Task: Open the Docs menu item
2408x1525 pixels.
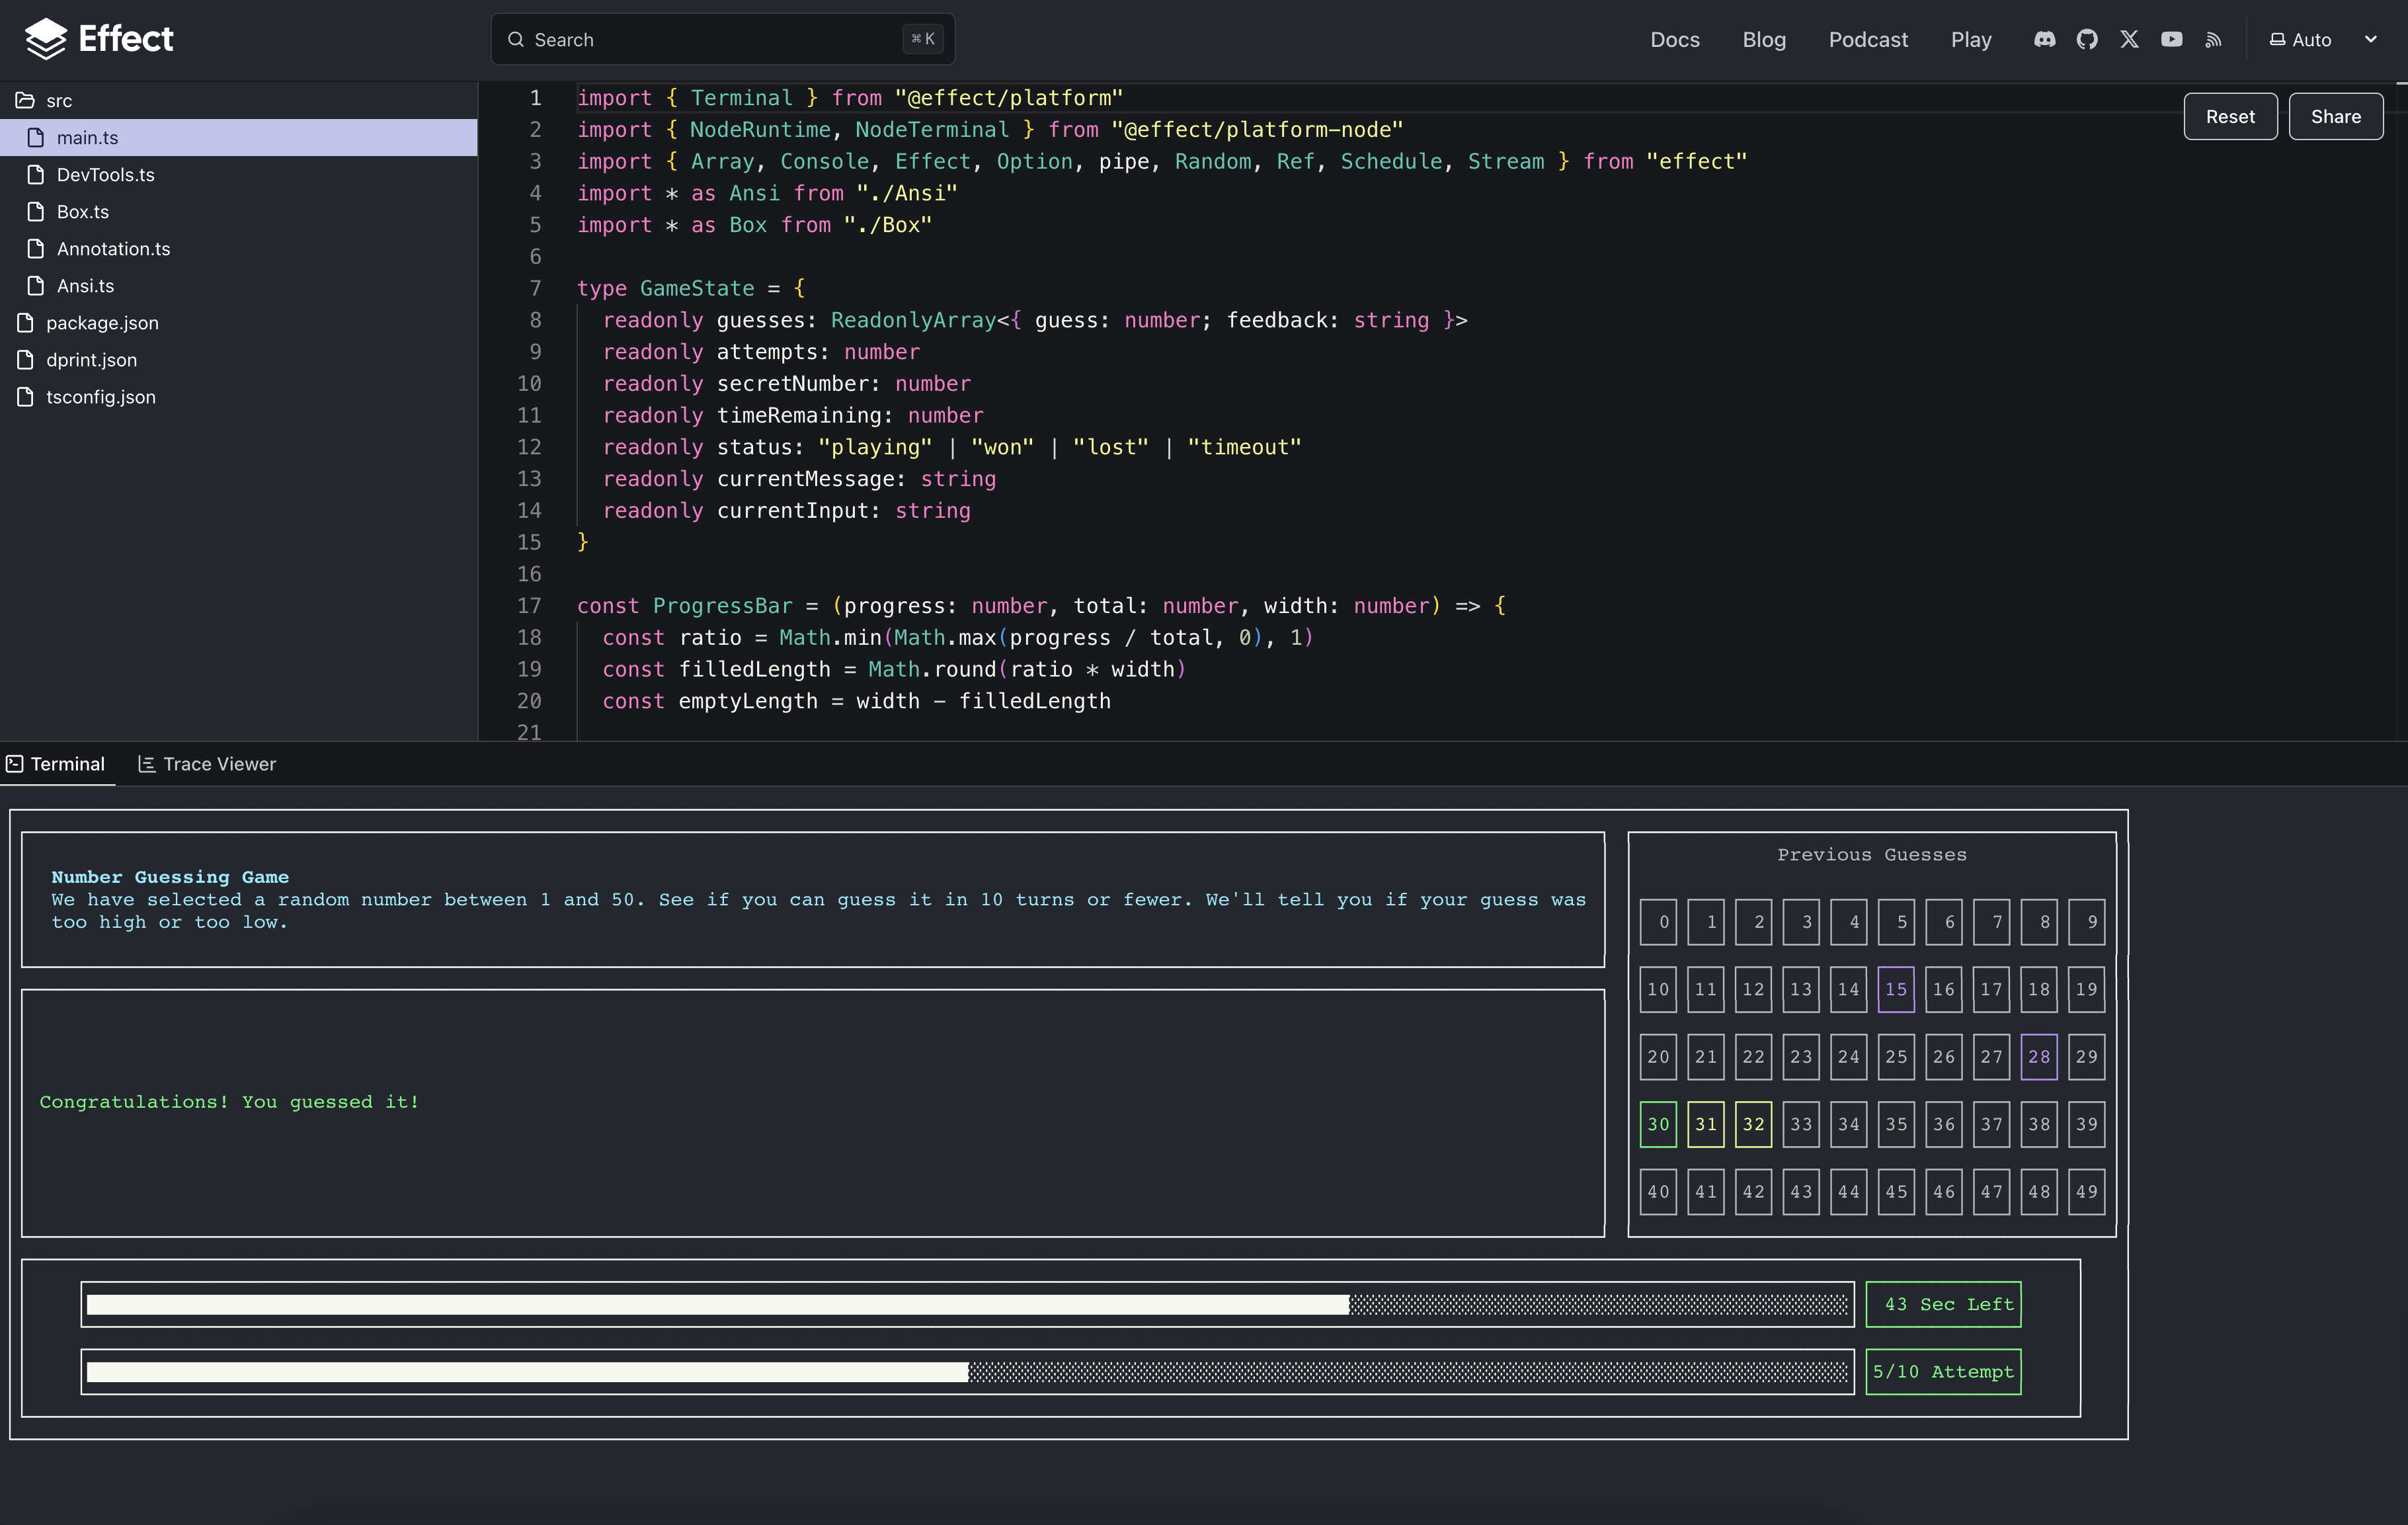Action: click(x=1674, y=39)
